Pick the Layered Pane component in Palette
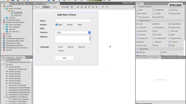Image resolution: width=186 pixels, height=104 pixels. (158, 17)
